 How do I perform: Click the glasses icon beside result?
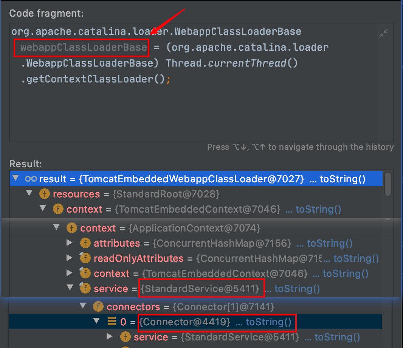[30, 179]
